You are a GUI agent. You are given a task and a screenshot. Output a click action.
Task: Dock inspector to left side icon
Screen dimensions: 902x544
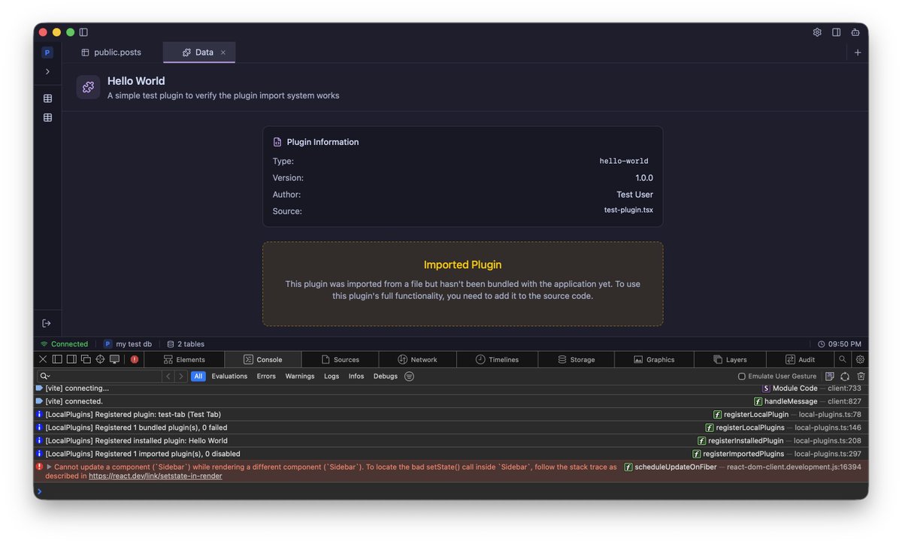[x=57, y=359]
